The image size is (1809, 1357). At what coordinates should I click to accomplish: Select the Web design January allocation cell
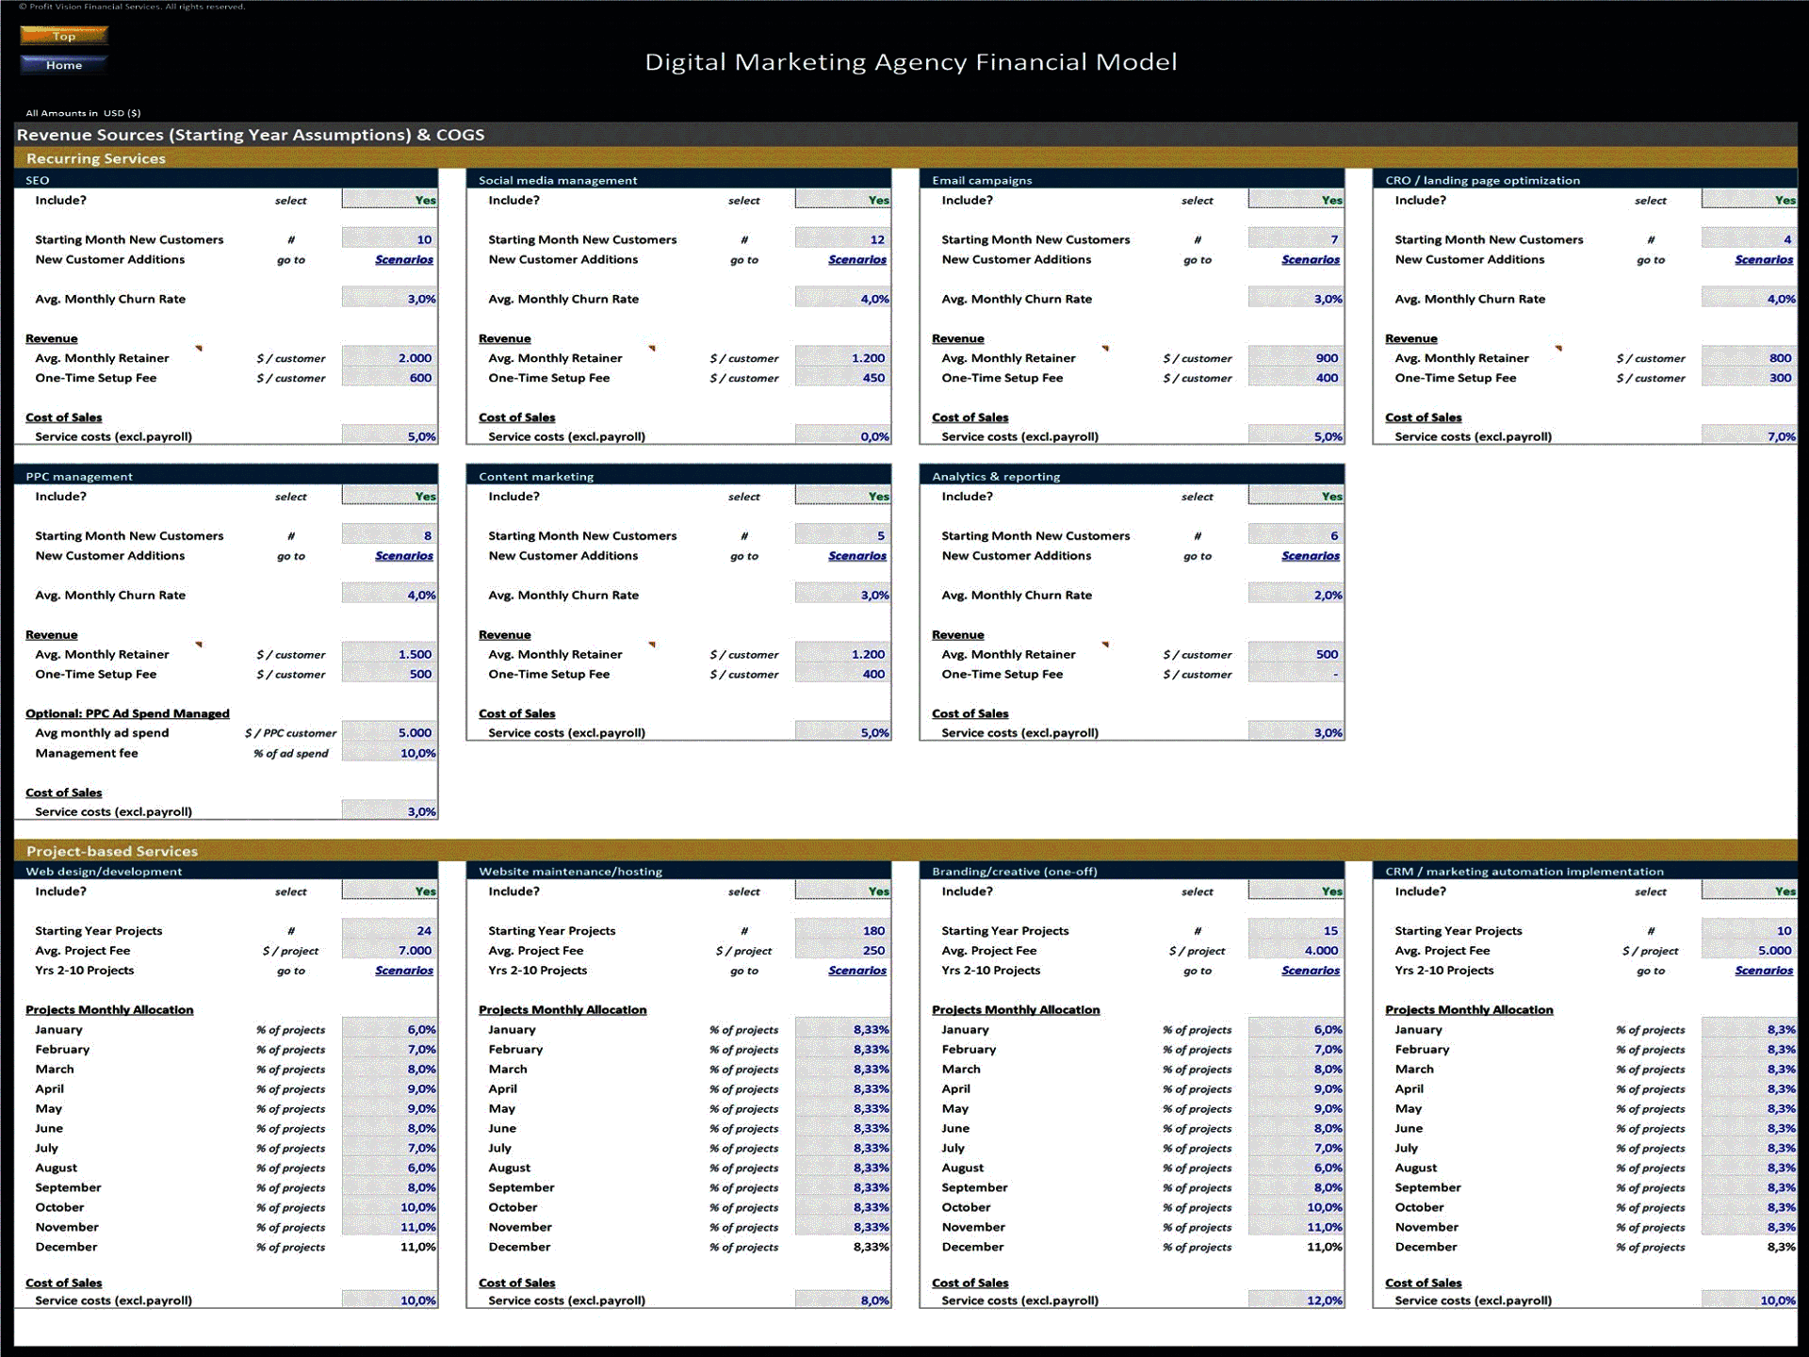[388, 1029]
